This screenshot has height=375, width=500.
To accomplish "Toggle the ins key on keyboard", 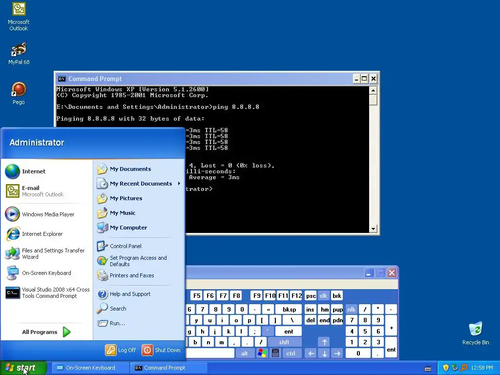I will click(310, 309).
